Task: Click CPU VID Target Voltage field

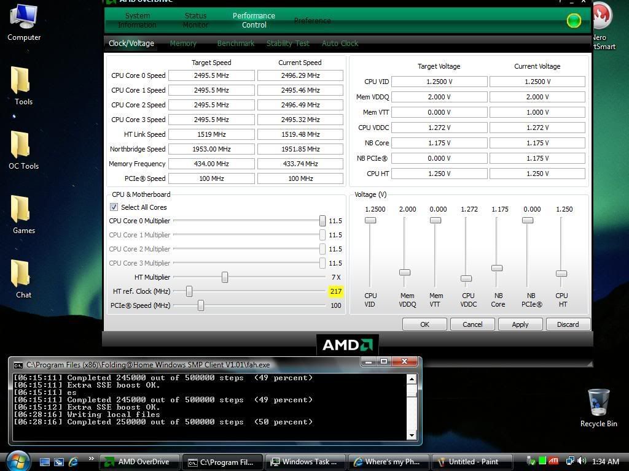Action: pos(439,82)
